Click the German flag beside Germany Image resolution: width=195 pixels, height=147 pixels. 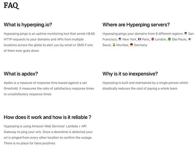click(132, 45)
